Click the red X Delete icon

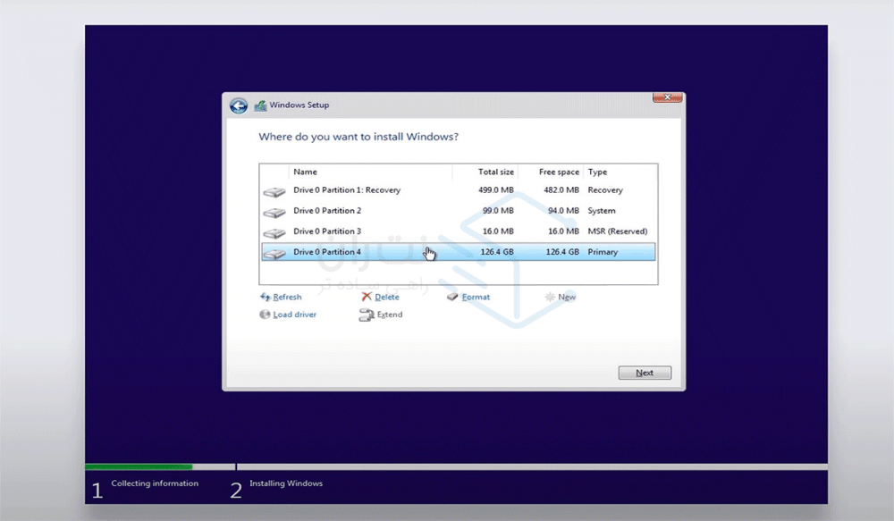click(x=367, y=297)
